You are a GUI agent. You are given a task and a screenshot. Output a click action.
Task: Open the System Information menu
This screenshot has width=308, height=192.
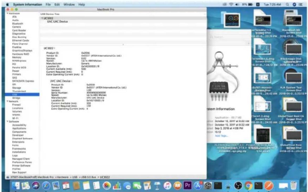click(28, 4)
